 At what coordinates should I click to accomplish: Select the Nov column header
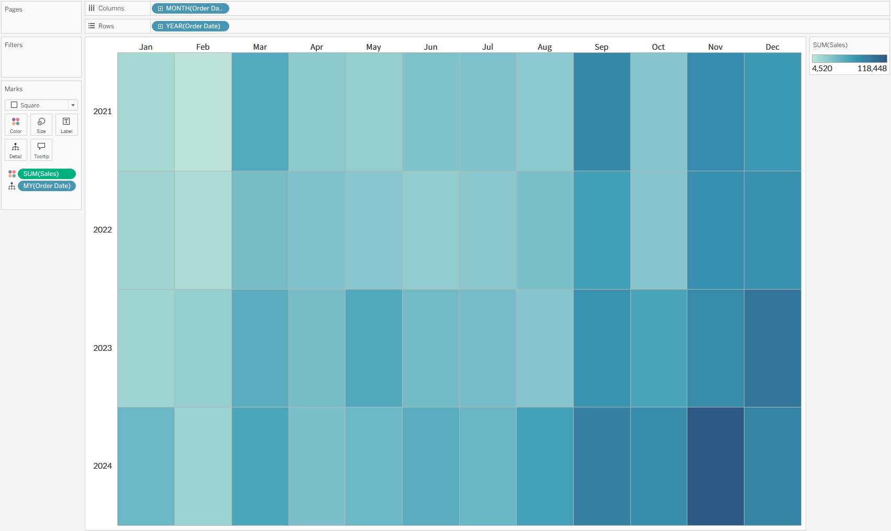pos(715,47)
